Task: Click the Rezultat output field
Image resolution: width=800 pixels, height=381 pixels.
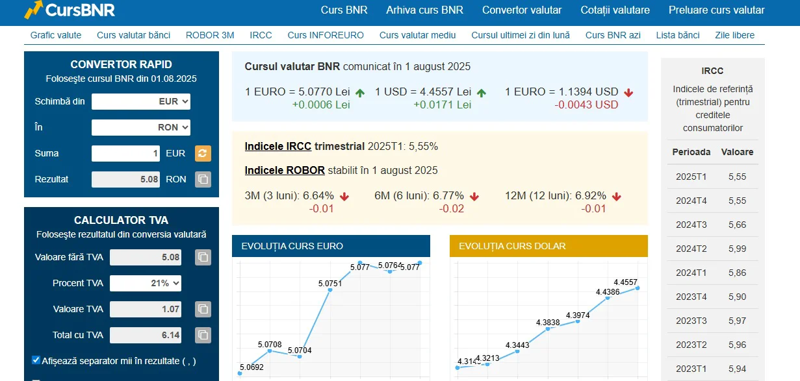Action: point(125,179)
